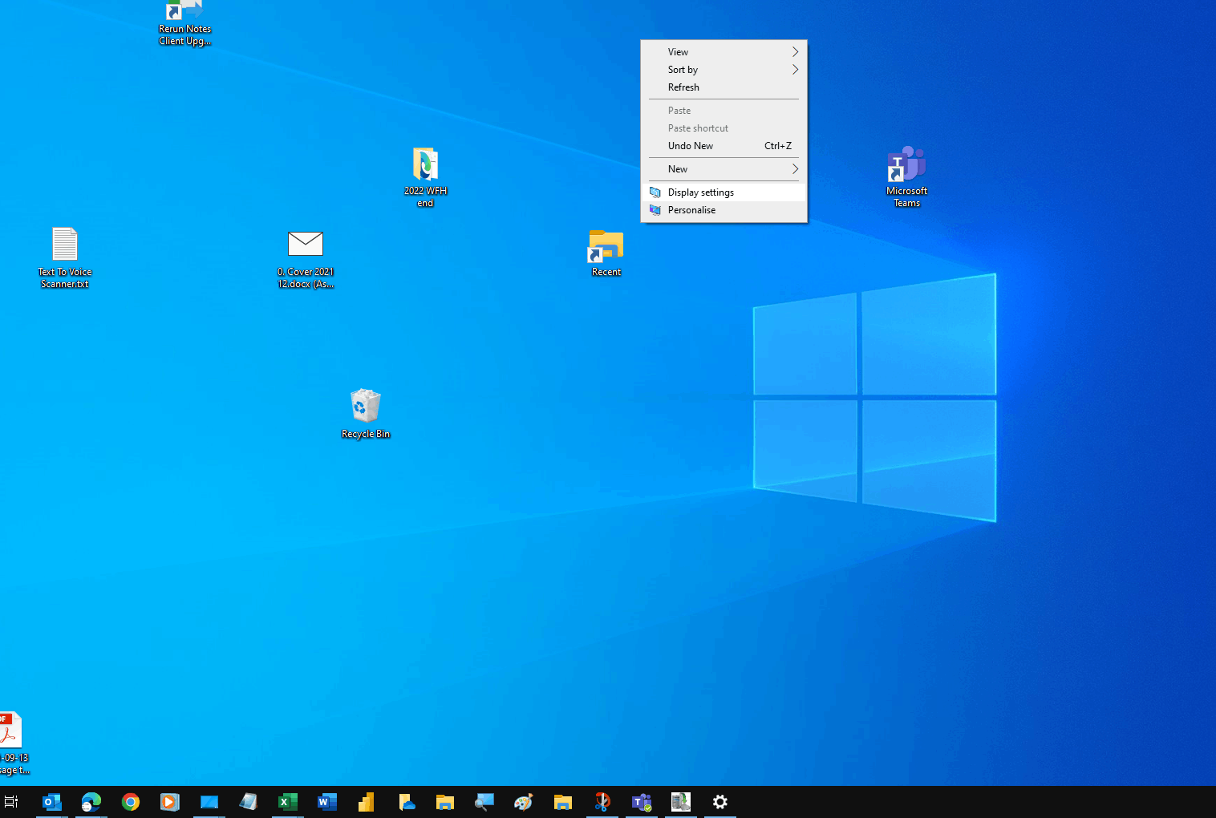The image size is (1216, 818).
Task: Open the OneDrive folder taskbar icon
Action: (406, 802)
